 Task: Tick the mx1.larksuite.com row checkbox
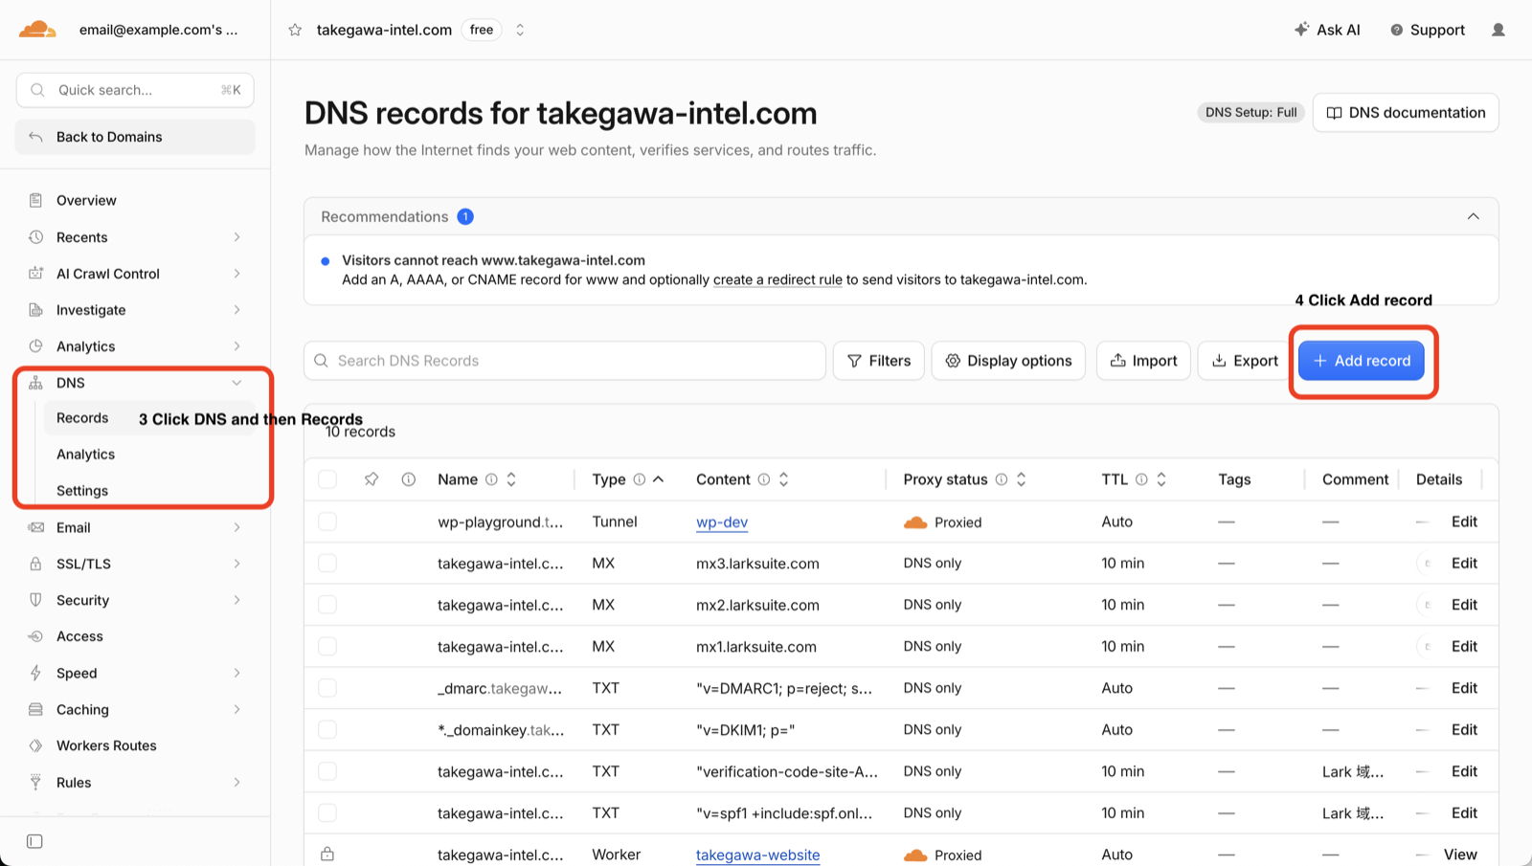pyautogui.click(x=327, y=646)
